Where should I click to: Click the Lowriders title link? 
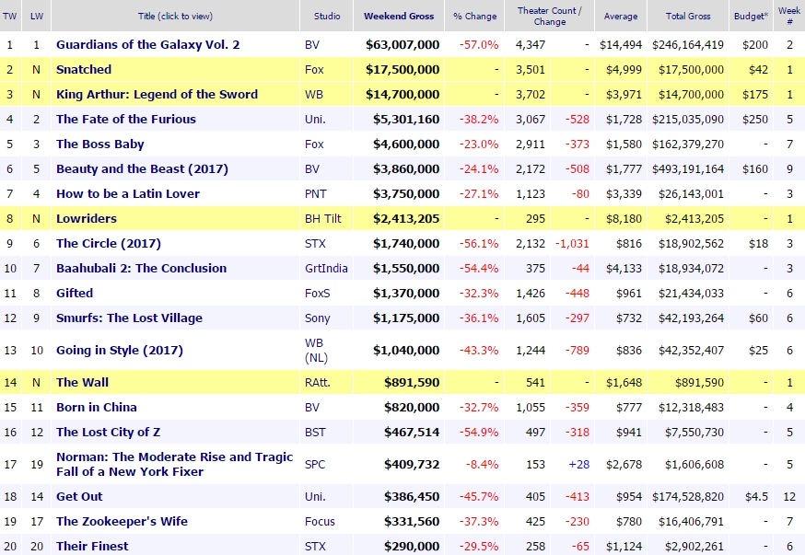pos(87,218)
